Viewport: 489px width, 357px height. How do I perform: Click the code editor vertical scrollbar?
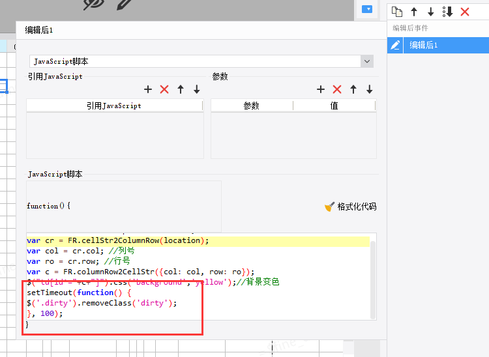[x=373, y=279]
